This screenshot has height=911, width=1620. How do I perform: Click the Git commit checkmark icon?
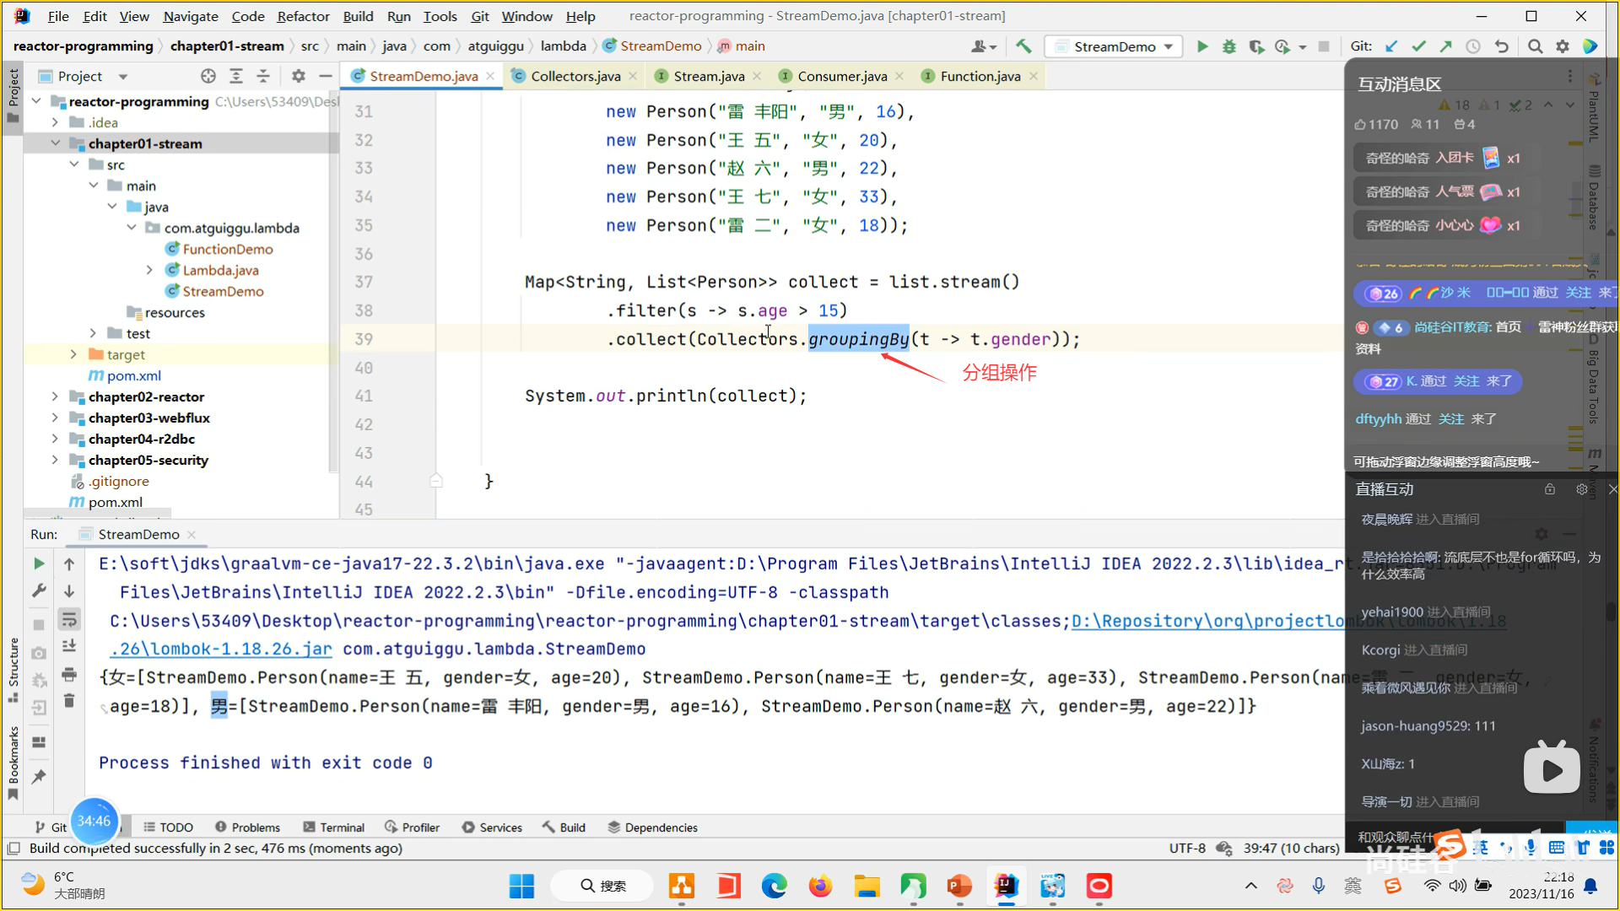tap(1419, 46)
